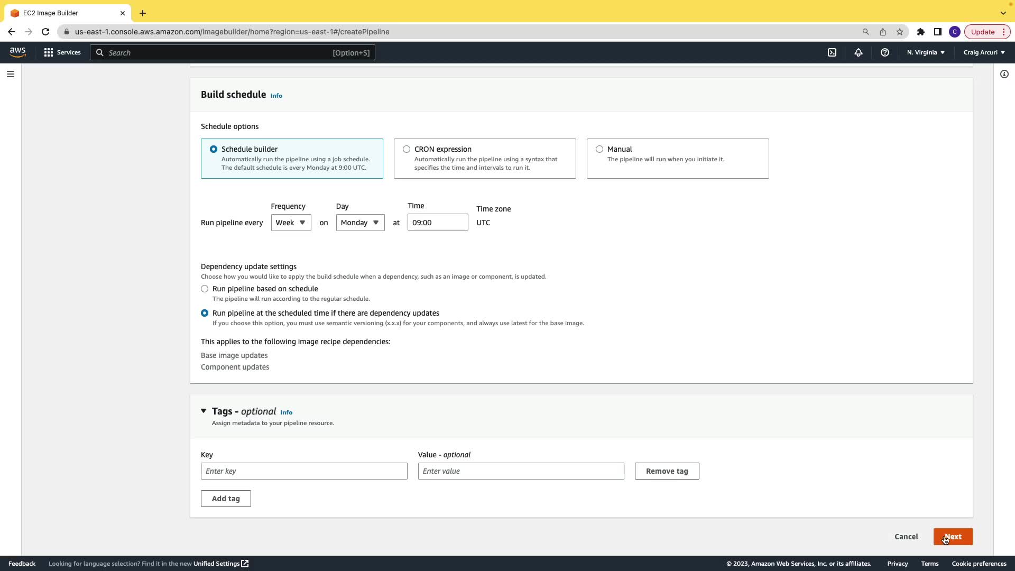The height and width of the screenshot is (571, 1015).
Task: Select the CRON expression schedule option
Action: coord(407,149)
